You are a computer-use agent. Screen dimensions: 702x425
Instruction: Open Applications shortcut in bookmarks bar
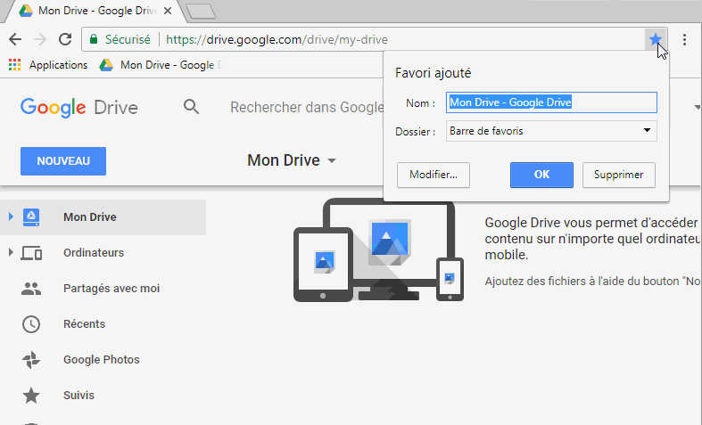(x=48, y=65)
